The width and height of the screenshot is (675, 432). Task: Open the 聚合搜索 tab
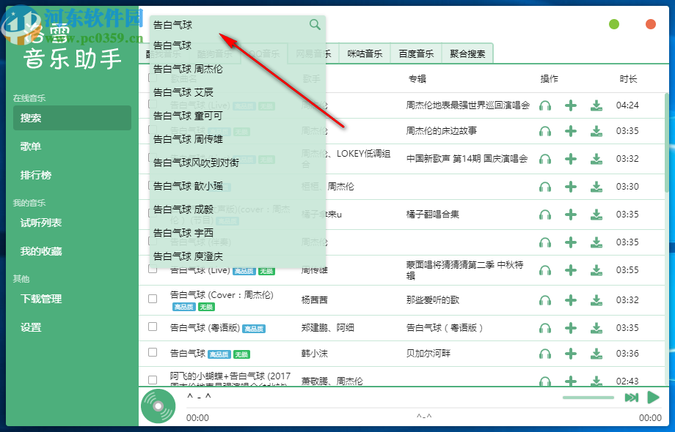tap(467, 53)
